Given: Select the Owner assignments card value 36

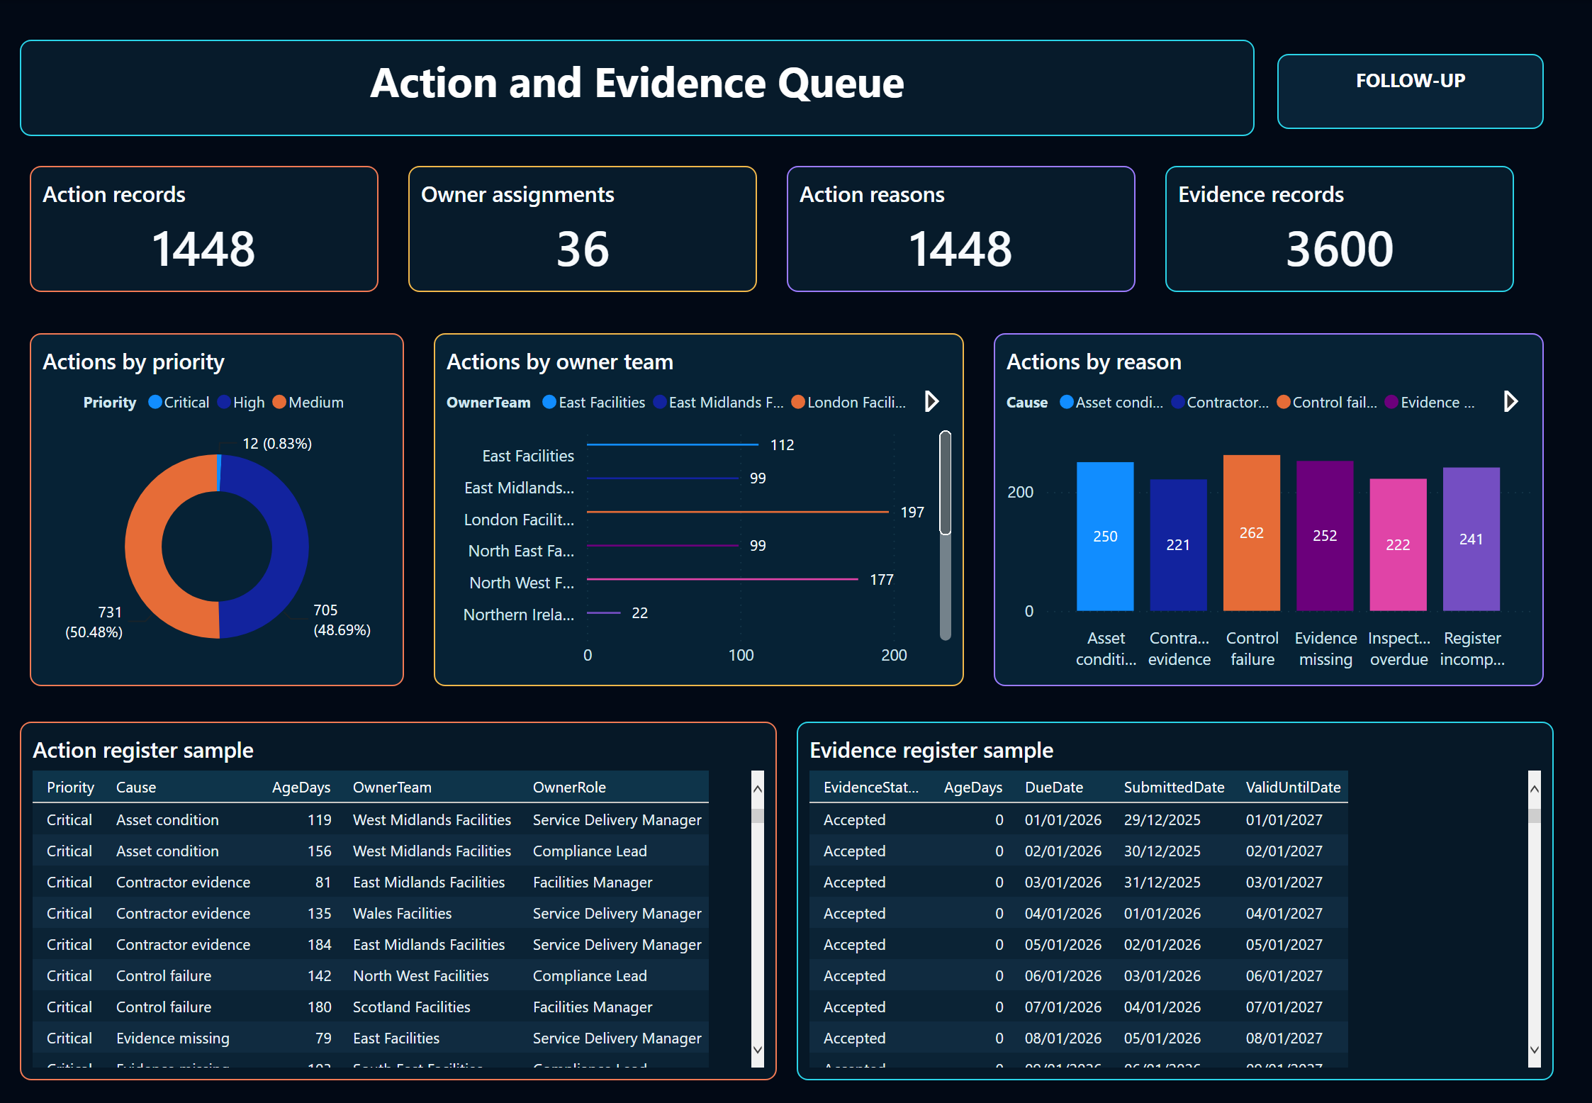Looking at the screenshot, I should (x=583, y=249).
